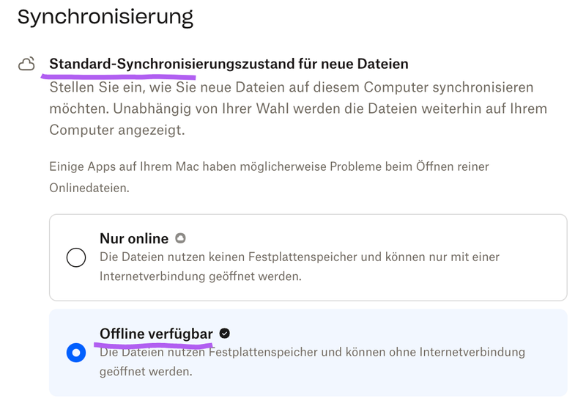Image resolution: width=586 pixels, height=415 pixels.
Task: Click the Nur online description about Festplattenspeicher
Action: click(300, 267)
